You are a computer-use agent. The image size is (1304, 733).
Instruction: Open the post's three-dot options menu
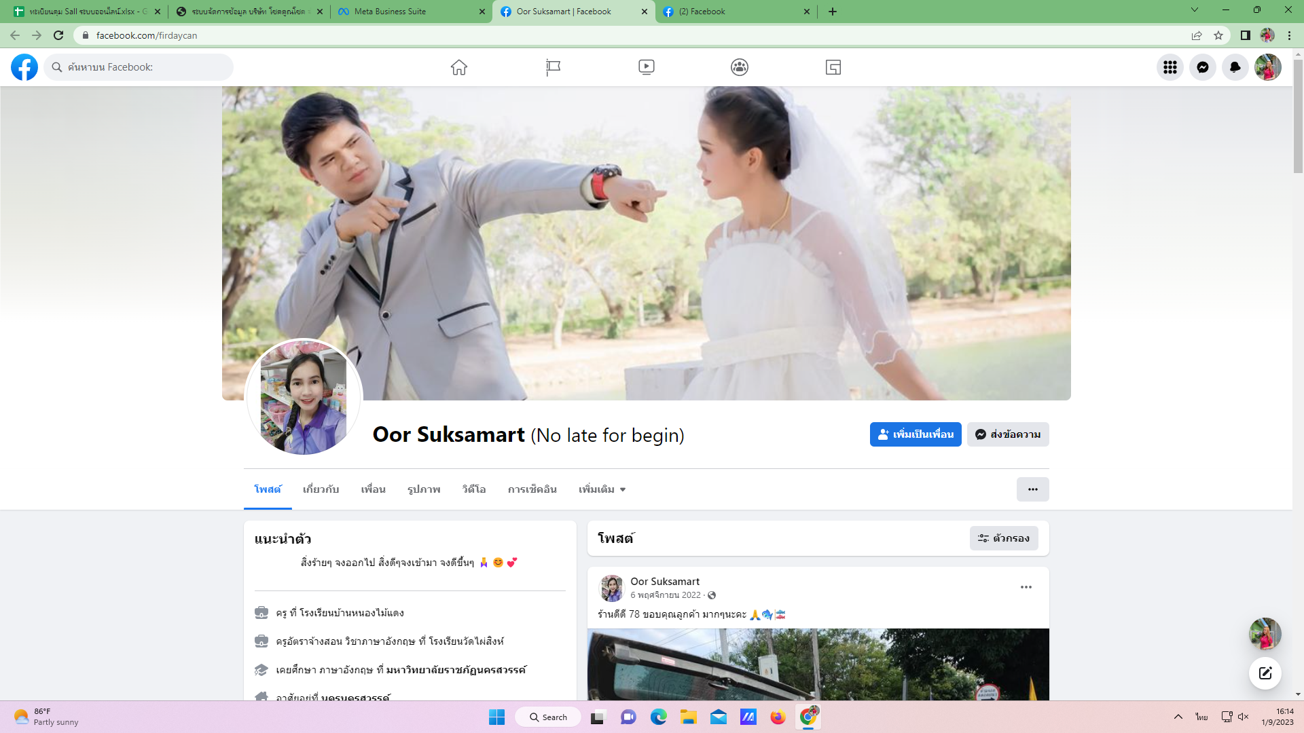click(x=1026, y=587)
